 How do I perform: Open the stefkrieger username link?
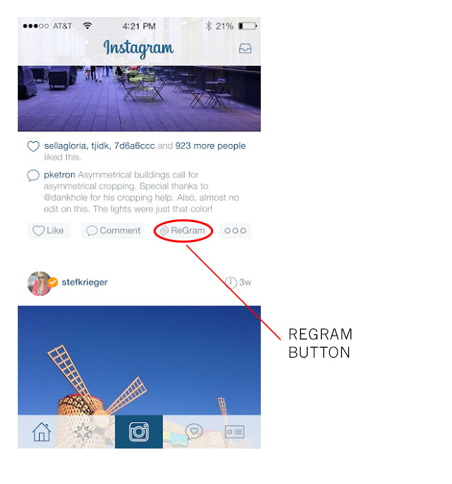(85, 282)
